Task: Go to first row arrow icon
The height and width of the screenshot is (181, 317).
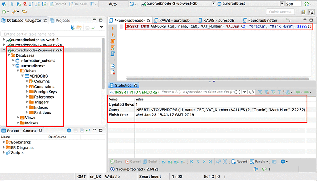Action: coord(191,162)
